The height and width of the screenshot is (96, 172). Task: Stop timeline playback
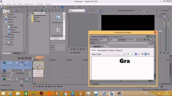coord(49,86)
